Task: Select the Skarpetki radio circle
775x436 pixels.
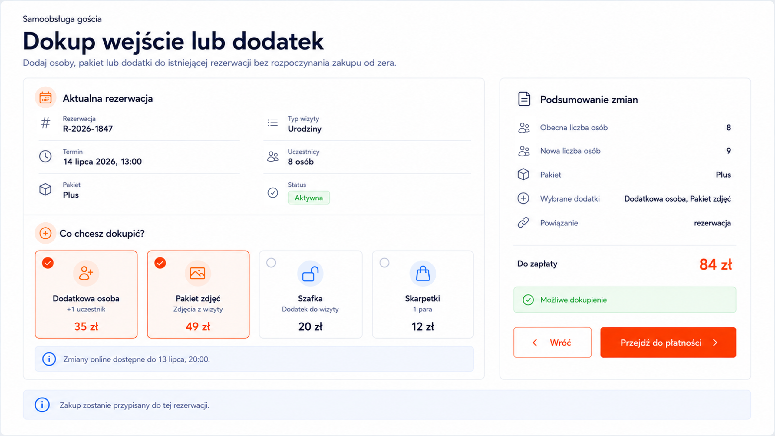Action: tap(384, 263)
